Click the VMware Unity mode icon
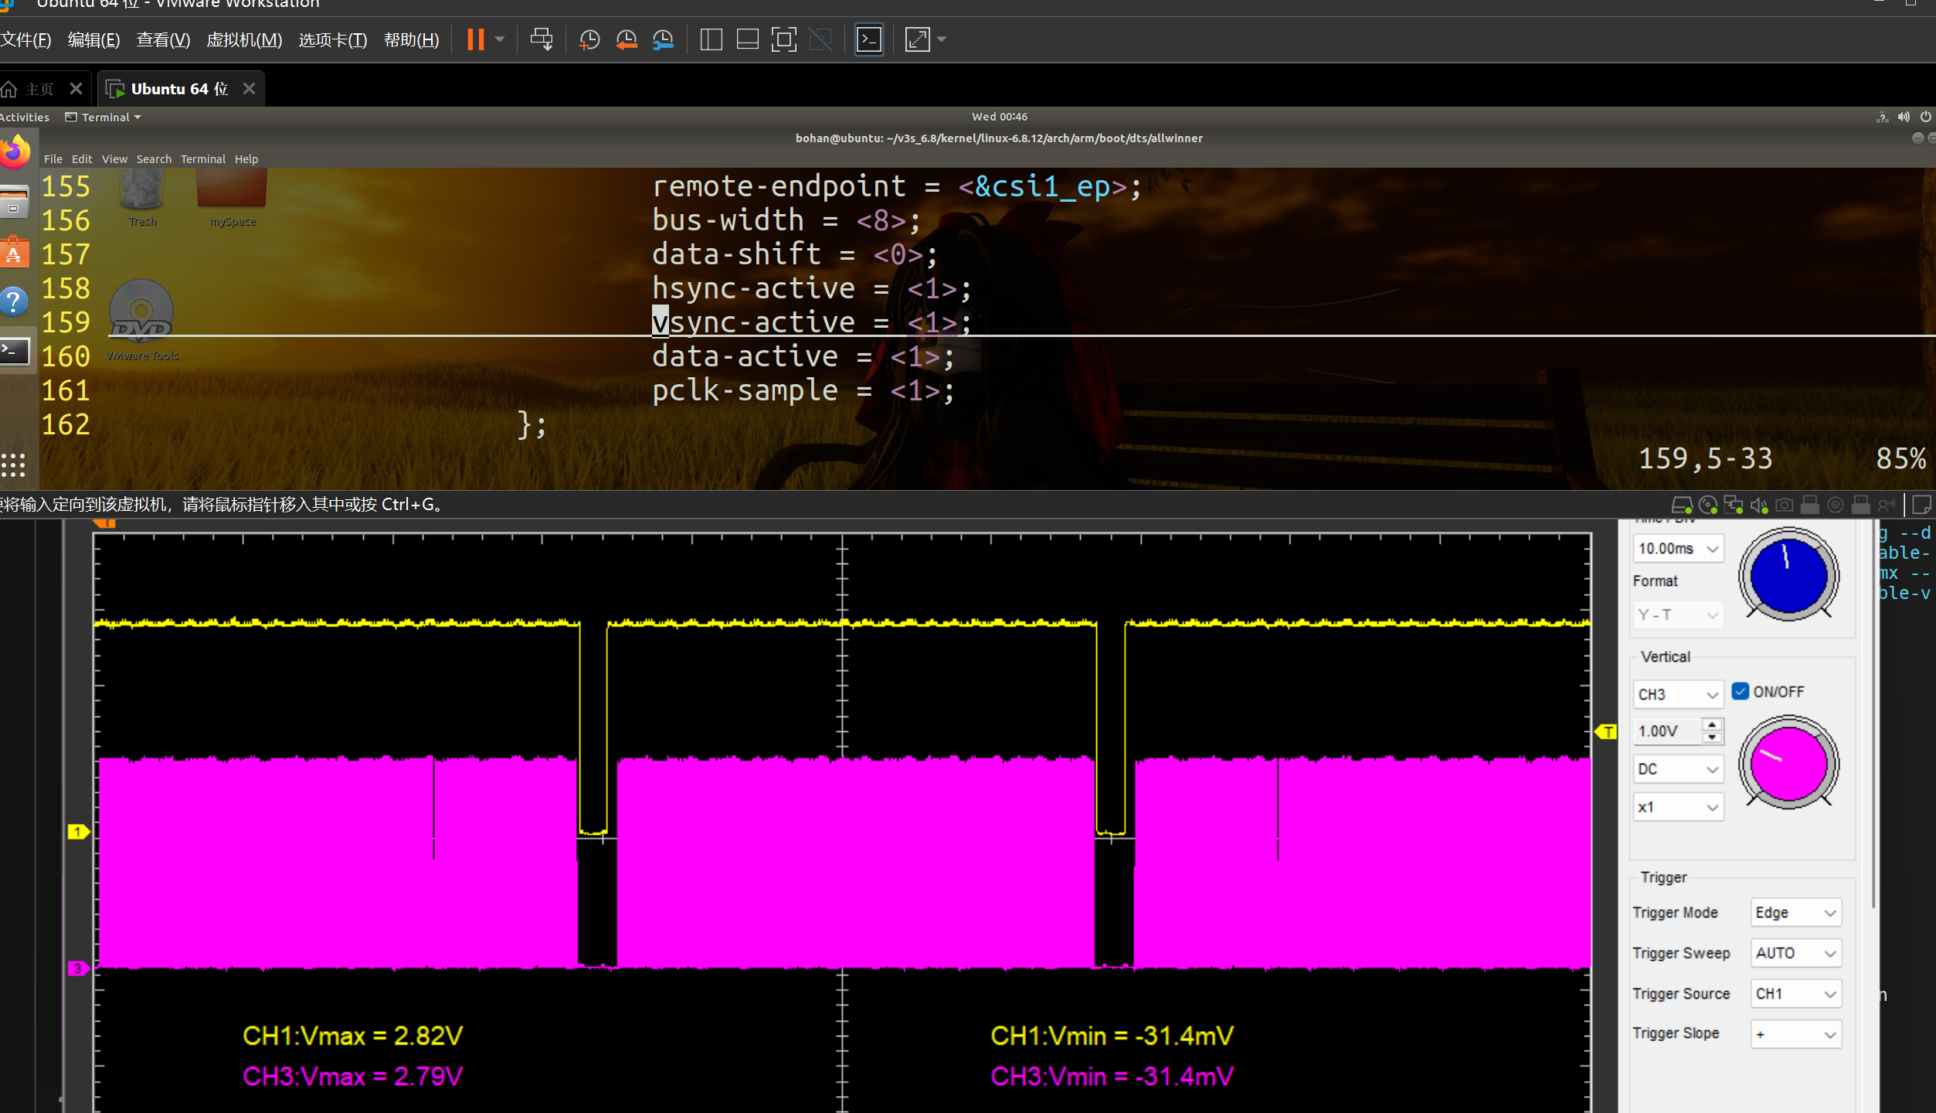 (820, 39)
